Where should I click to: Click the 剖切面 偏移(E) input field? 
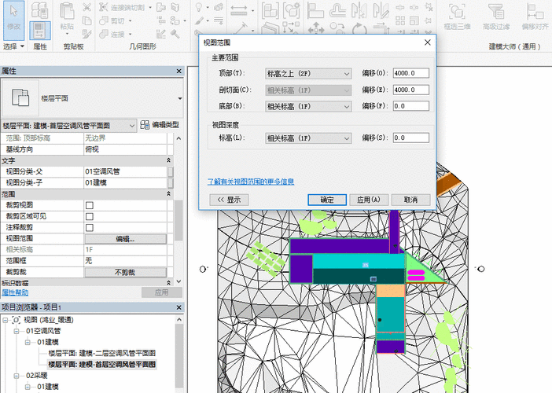point(410,90)
